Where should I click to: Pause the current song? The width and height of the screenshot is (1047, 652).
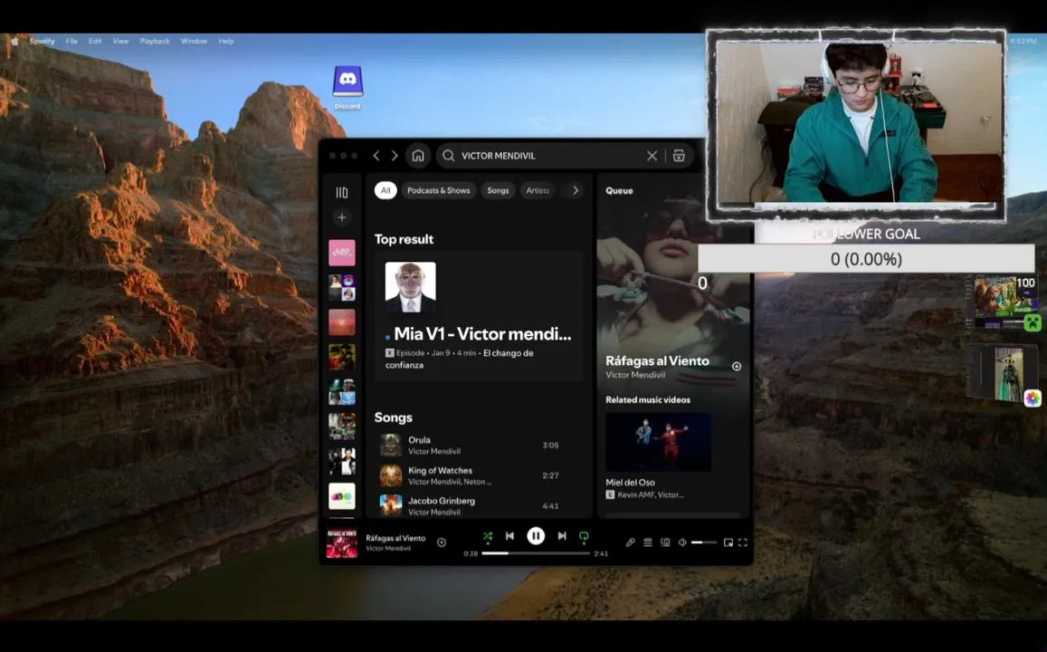536,536
